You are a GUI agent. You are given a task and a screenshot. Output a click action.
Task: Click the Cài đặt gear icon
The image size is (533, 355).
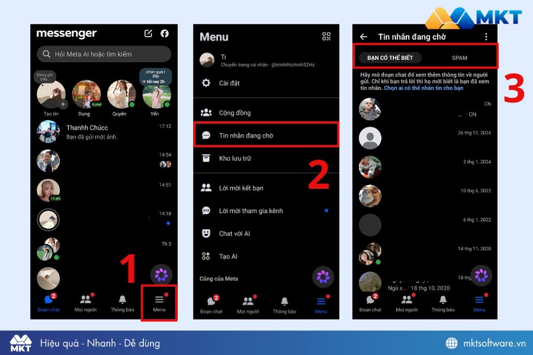pyautogui.click(x=206, y=83)
